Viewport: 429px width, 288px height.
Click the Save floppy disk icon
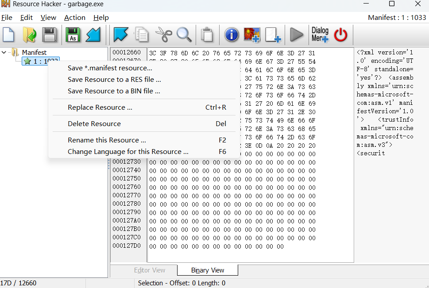(50, 35)
